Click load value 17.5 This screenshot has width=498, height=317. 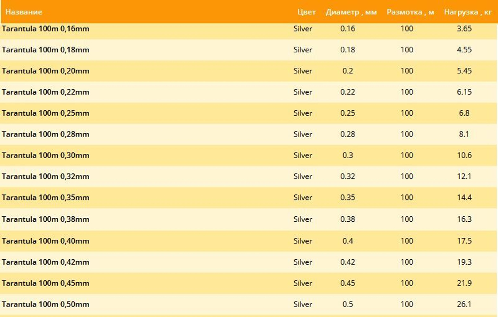point(464,241)
